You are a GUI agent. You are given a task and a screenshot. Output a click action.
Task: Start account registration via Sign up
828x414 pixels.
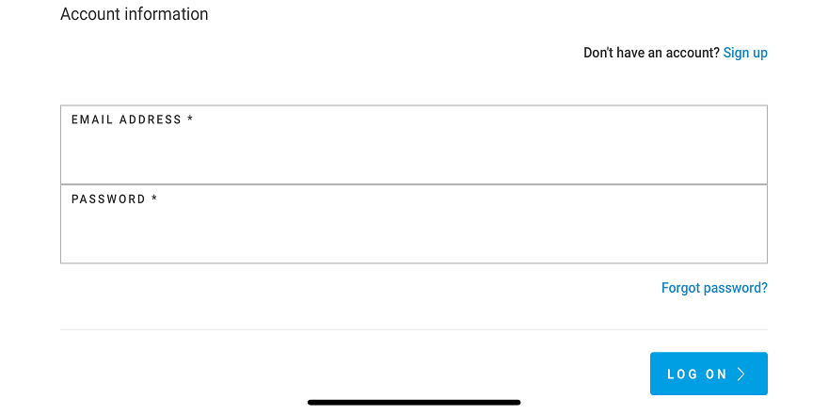click(x=745, y=53)
